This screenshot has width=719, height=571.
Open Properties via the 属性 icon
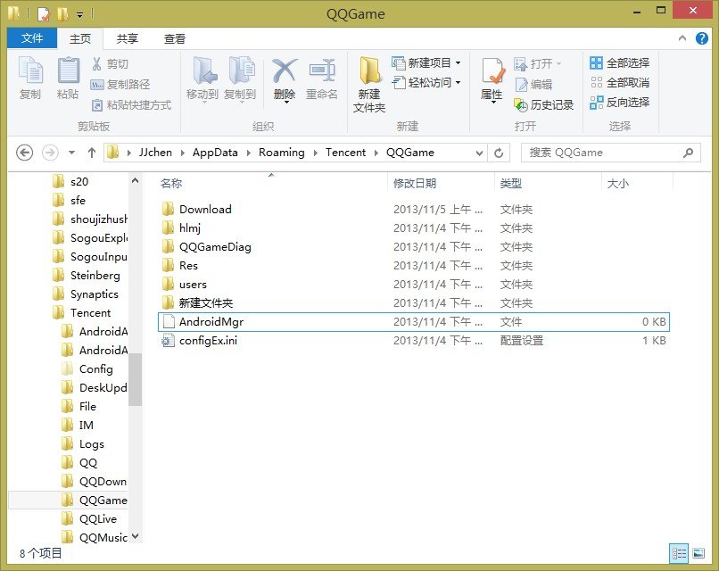492,79
